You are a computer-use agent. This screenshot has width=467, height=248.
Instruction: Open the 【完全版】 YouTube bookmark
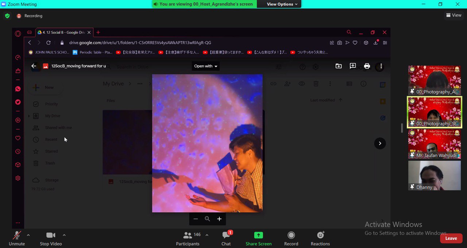136,52
